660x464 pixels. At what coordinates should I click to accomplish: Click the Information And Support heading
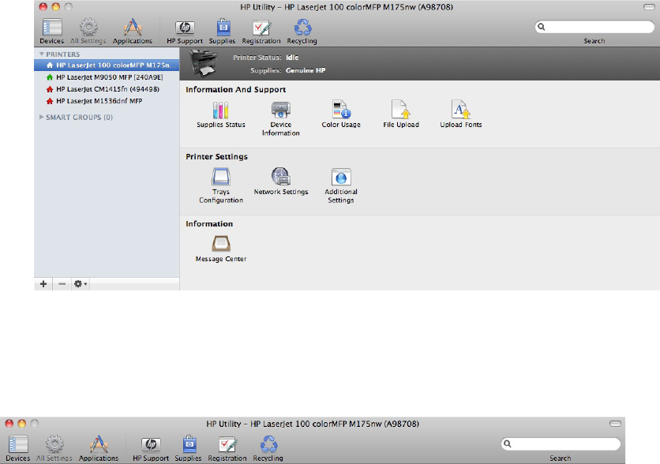click(236, 90)
